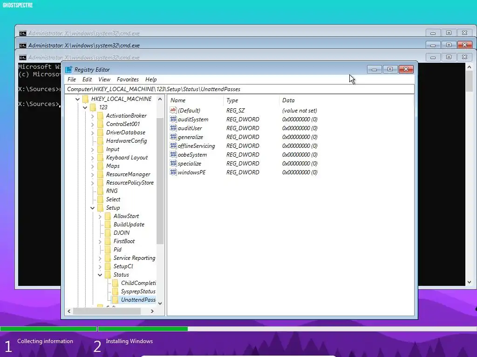Viewport: 477px width, 357px height.
Task: Expand the DriverDatabase key
Action: 93,132
